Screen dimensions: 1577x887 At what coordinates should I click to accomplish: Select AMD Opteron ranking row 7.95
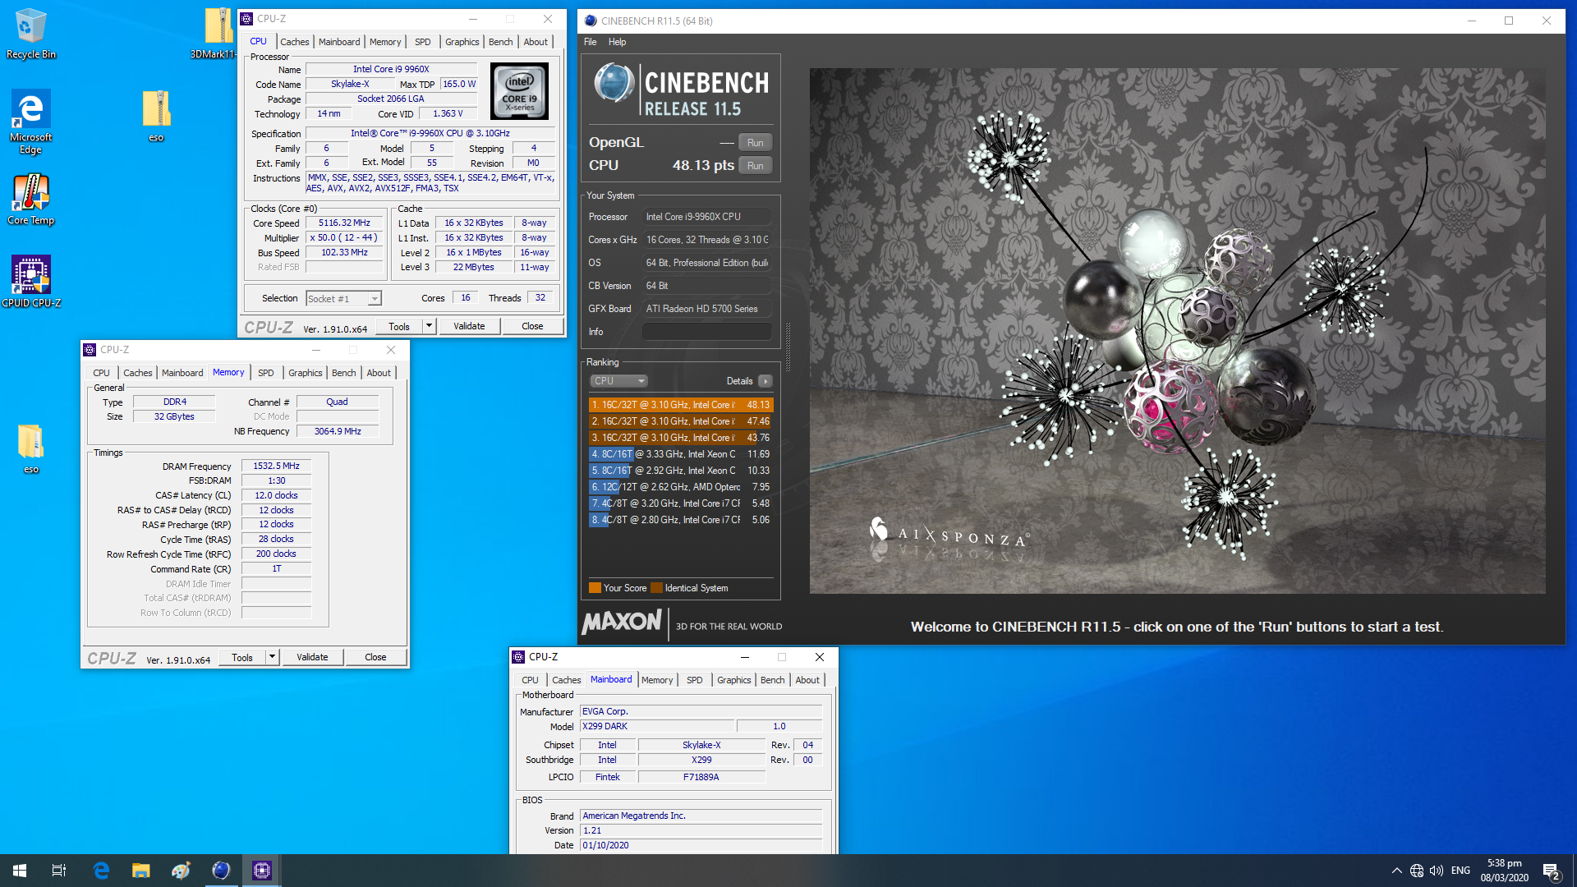pos(681,487)
